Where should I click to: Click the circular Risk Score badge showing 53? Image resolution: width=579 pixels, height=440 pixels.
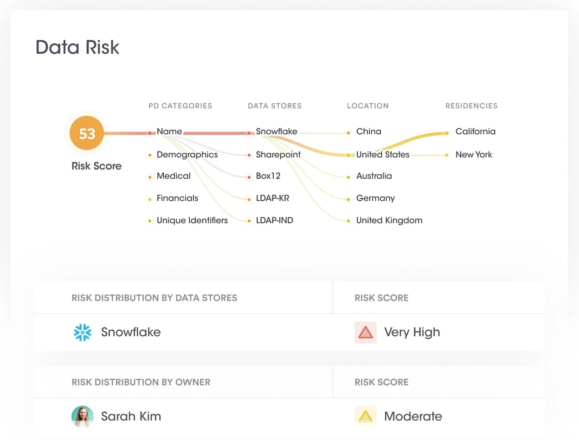point(86,133)
